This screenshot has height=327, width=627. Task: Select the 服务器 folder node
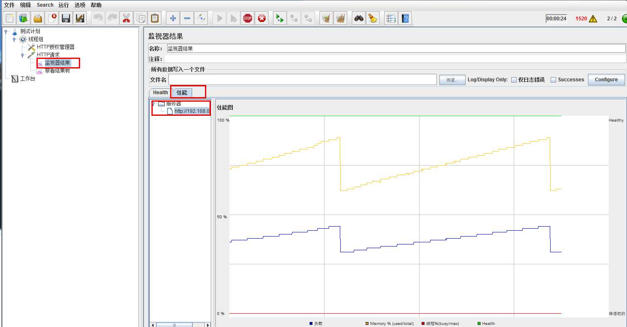coord(173,104)
